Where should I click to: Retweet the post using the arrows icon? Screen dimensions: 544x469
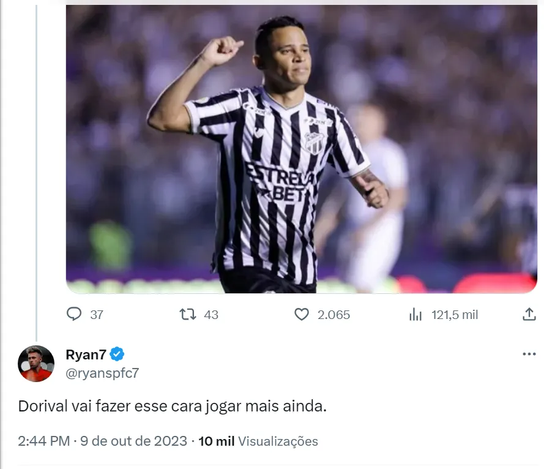tap(187, 315)
